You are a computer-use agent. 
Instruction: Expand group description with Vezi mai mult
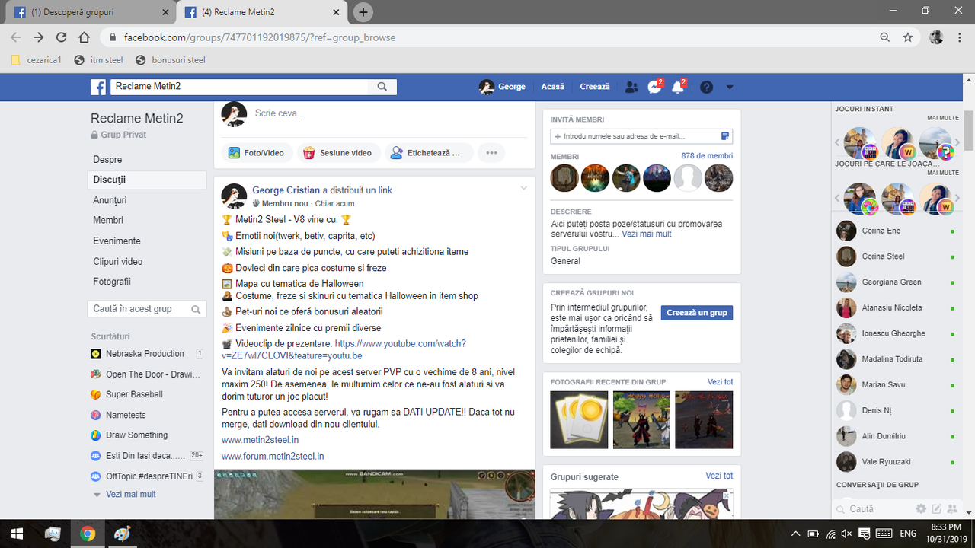click(647, 234)
